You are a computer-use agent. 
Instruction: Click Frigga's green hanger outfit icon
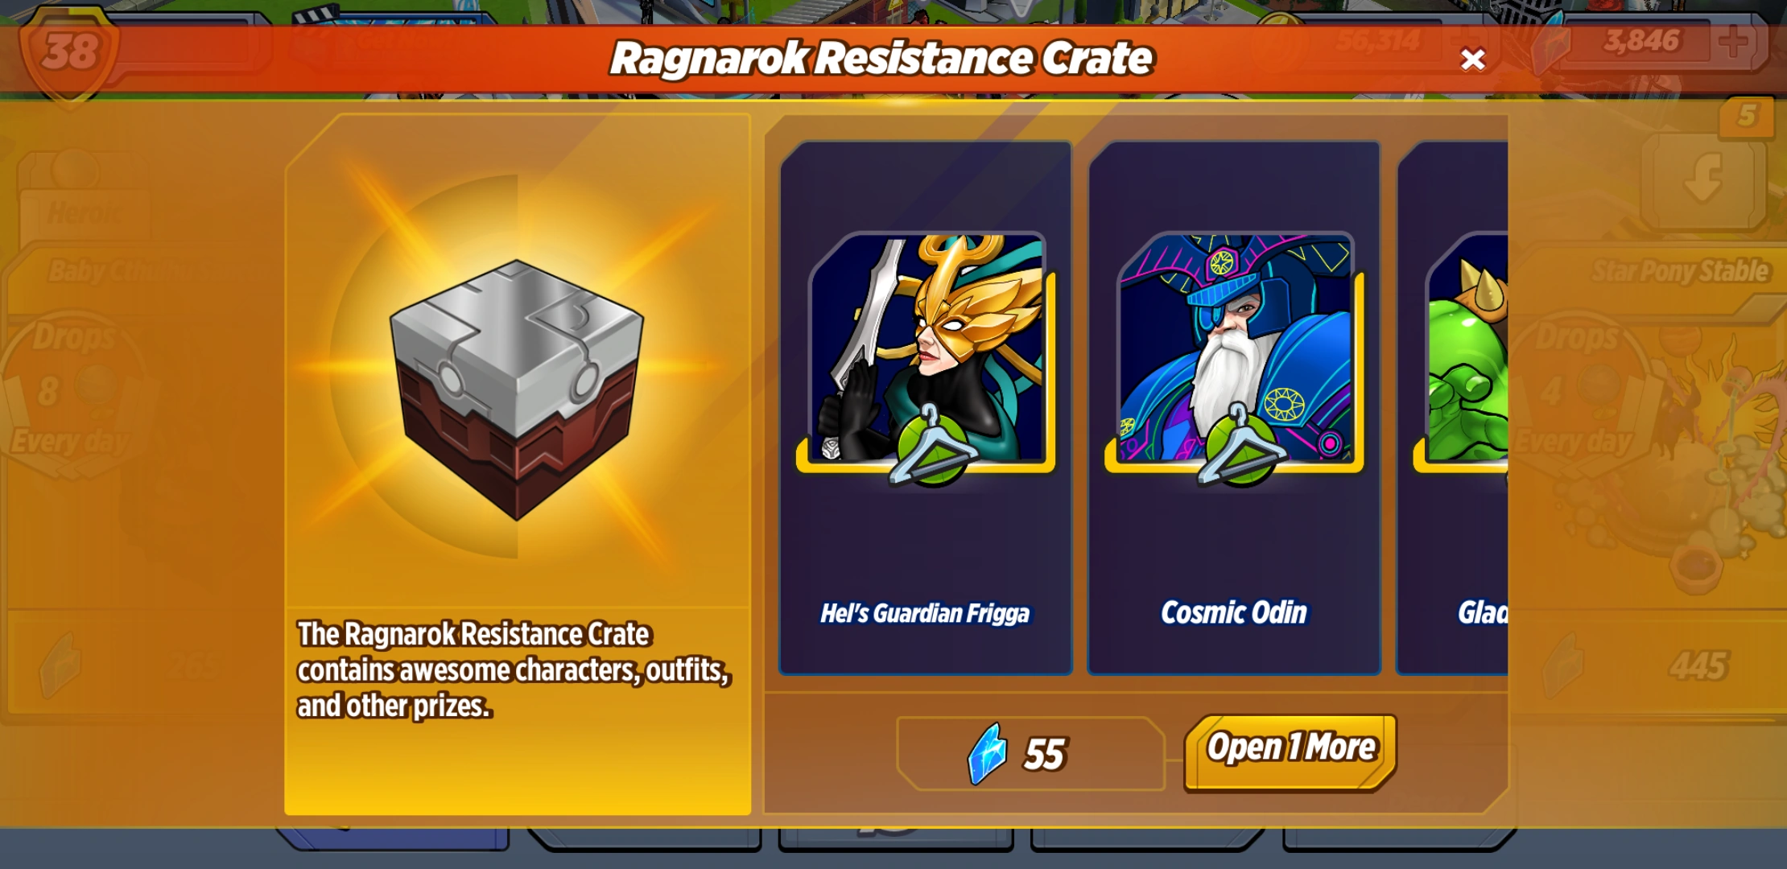931,446
